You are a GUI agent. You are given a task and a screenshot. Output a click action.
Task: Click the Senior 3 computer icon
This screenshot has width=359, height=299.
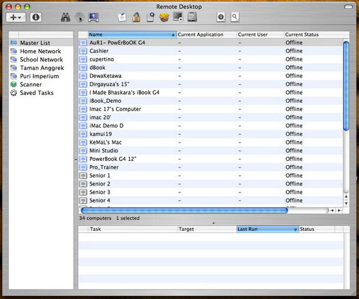(x=83, y=192)
